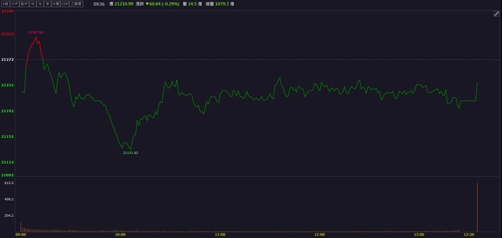Click the 13:30 time axis label

[x=469, y=235]
